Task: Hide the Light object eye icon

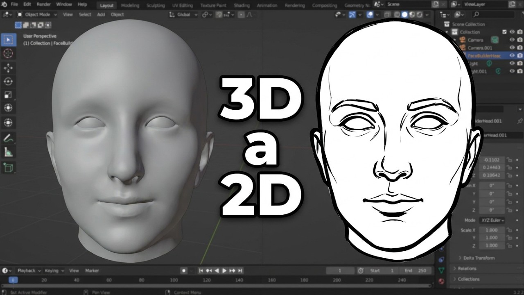Action: pos(512,63)
